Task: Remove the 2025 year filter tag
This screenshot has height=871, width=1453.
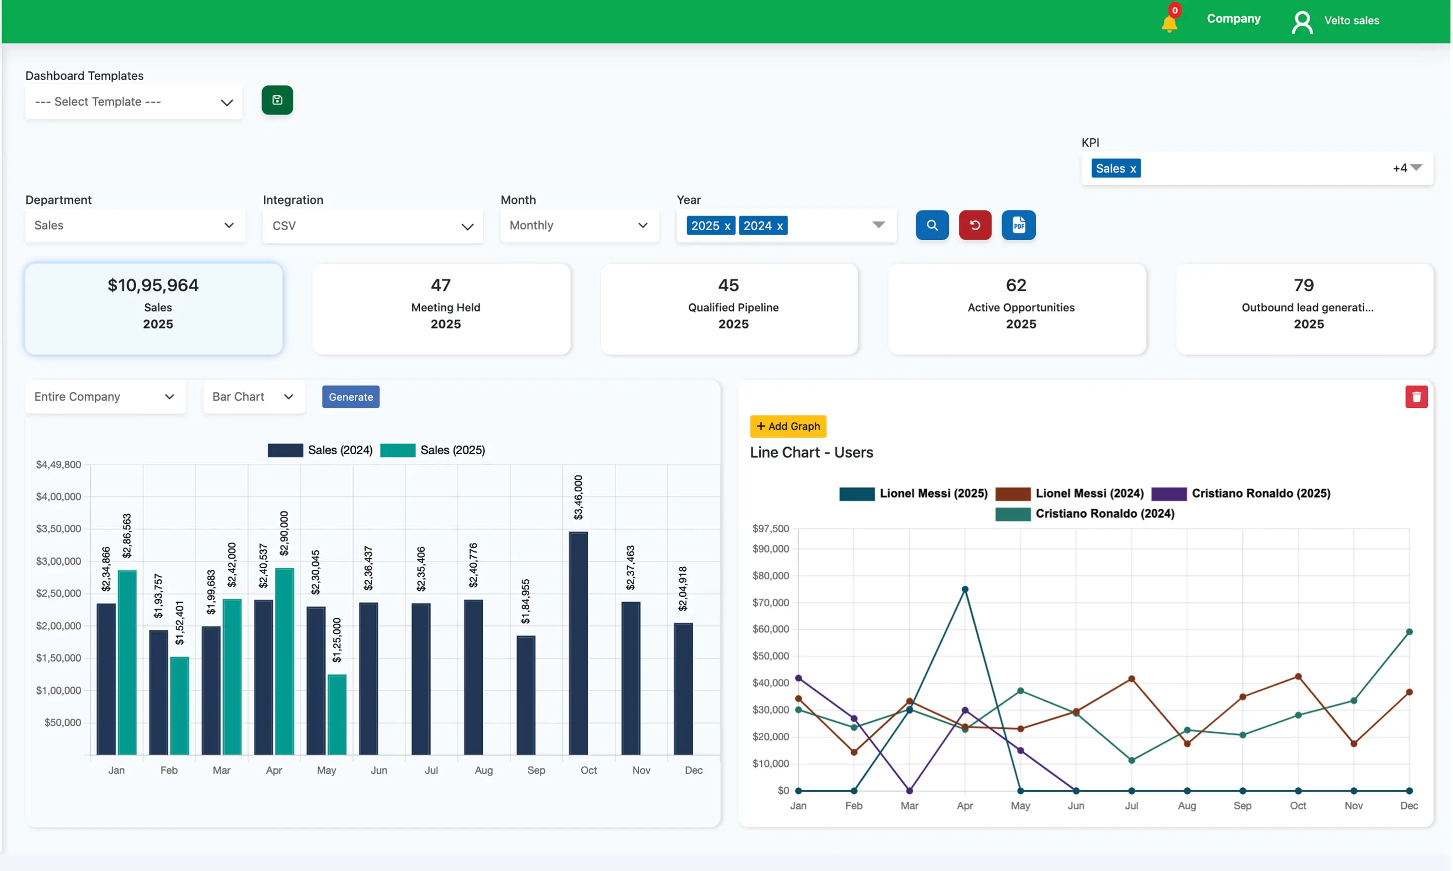Action: pyautogui.click(x=728, y=226)
